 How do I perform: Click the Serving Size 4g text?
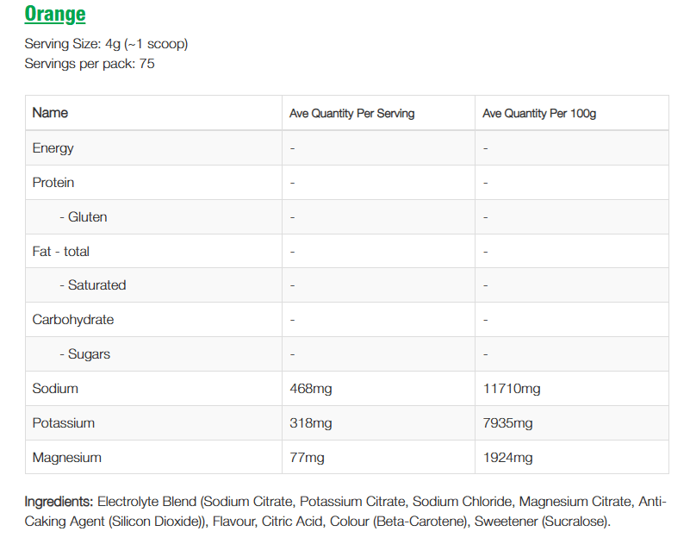pyautogui.click(x=106, y=44)
